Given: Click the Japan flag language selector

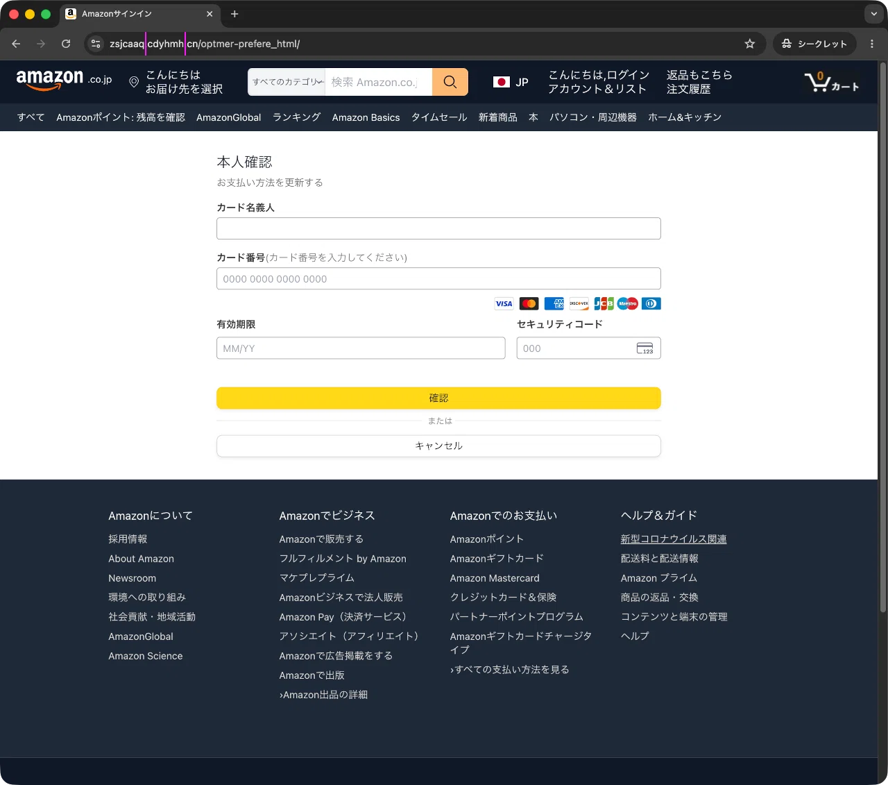Looking at the screenshot, I should pos(511,82).
